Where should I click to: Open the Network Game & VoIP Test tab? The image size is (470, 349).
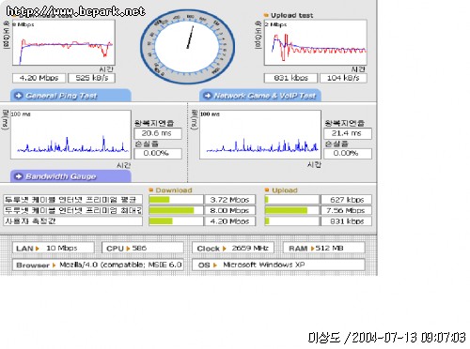point(260,96)
